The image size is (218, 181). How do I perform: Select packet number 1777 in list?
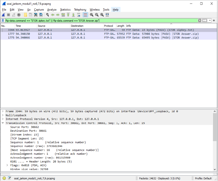coord(54,34)
